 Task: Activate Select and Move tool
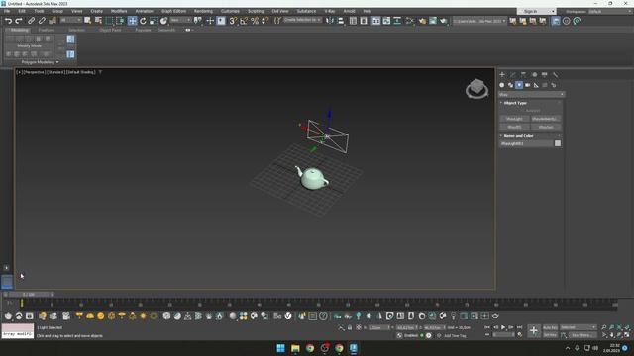click(x=132, y=21)
